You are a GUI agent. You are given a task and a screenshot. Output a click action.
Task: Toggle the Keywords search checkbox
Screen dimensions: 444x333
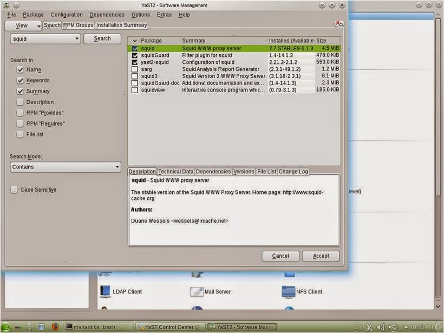(x=20, y=81)
